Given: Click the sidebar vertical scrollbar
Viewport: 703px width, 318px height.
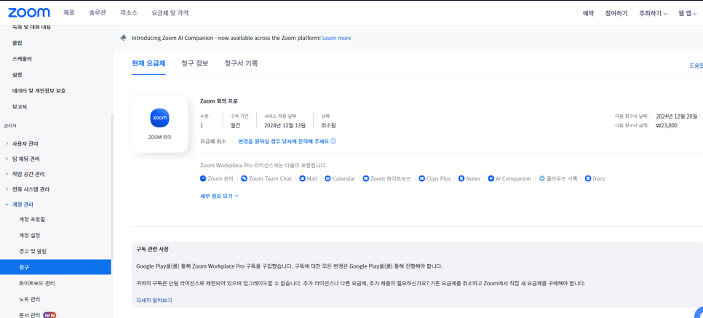Looking at the screenshot, I should 112,186.
